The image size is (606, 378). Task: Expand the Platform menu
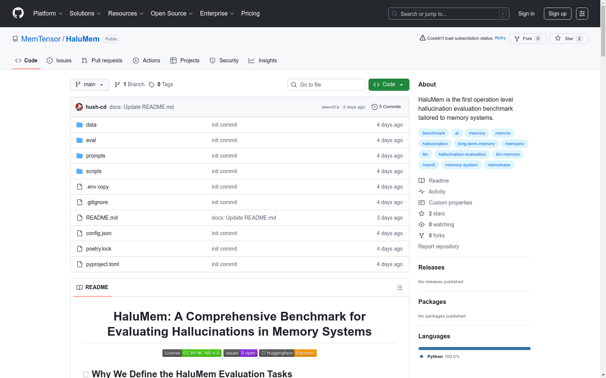48,14
